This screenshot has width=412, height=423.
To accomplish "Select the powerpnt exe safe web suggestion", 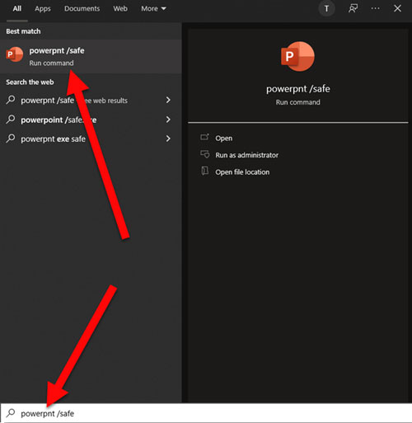I will pos(91,139).
